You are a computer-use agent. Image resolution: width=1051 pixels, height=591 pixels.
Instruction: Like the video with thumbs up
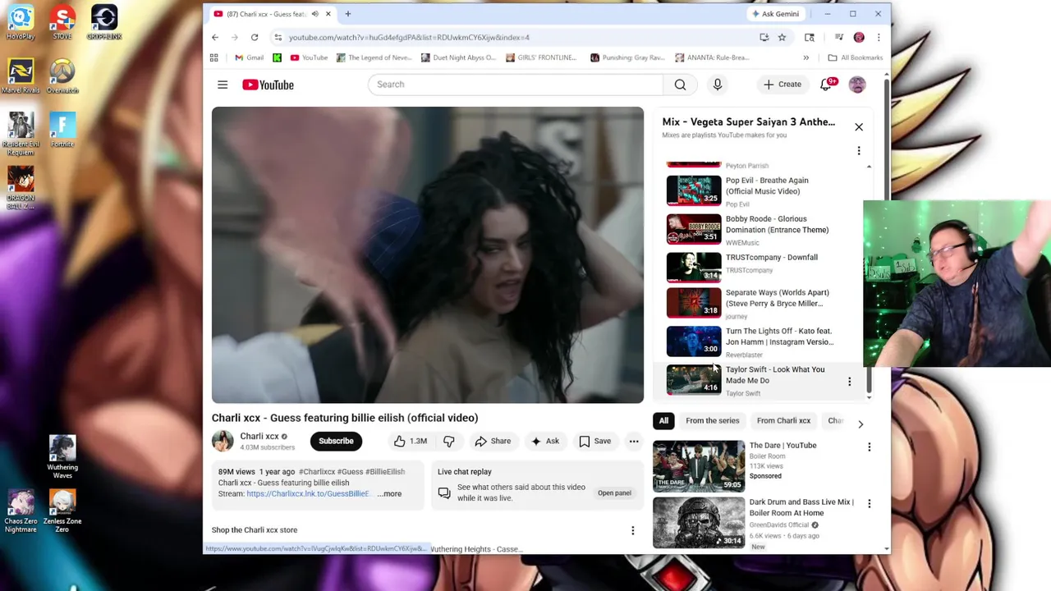[410, 441]
